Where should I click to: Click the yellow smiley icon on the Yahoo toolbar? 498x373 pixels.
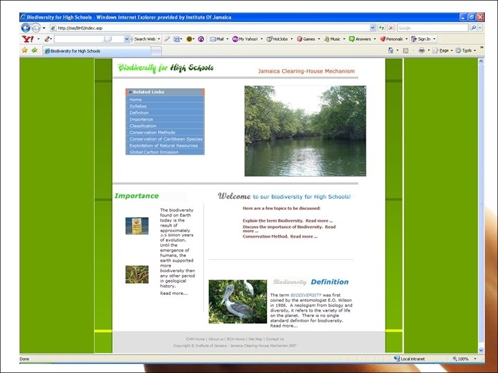click(x=190, y=39)
